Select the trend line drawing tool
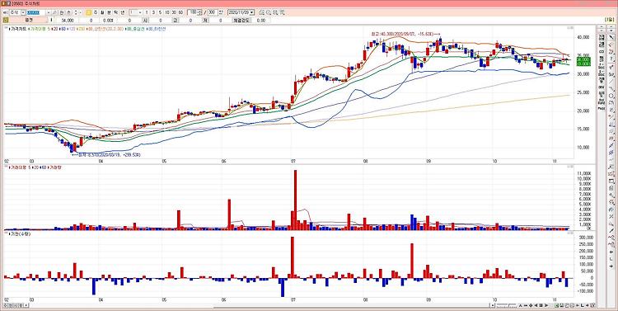The height and width of the screenshot is (311, 618). 611,81
